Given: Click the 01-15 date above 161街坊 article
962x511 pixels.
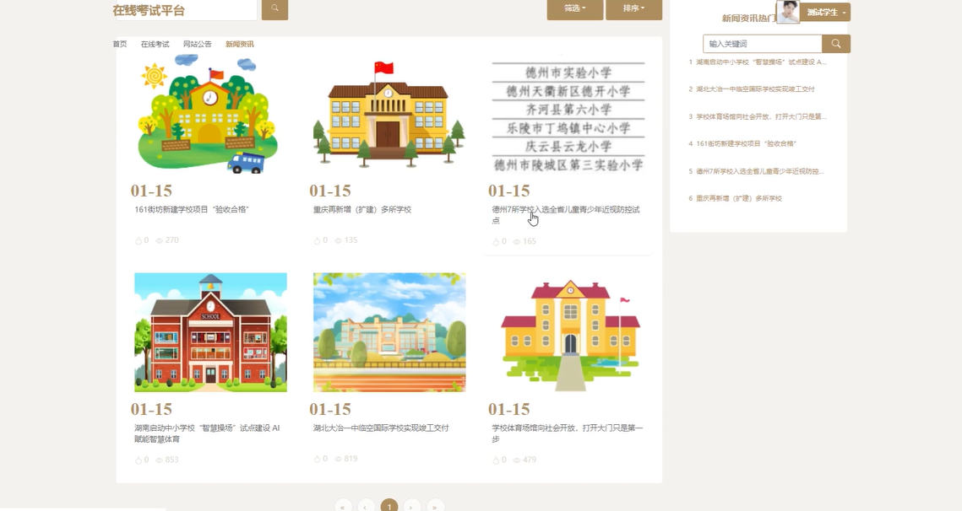Looking at the screenshot, I should tap(151, 191).
